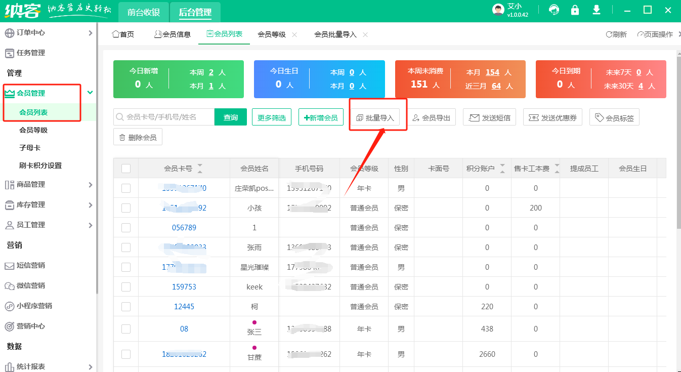Open mini-program marketing (小程序营销) in sidebar
Viewport: 681px width, 372px height.
[x=33, y=306]
